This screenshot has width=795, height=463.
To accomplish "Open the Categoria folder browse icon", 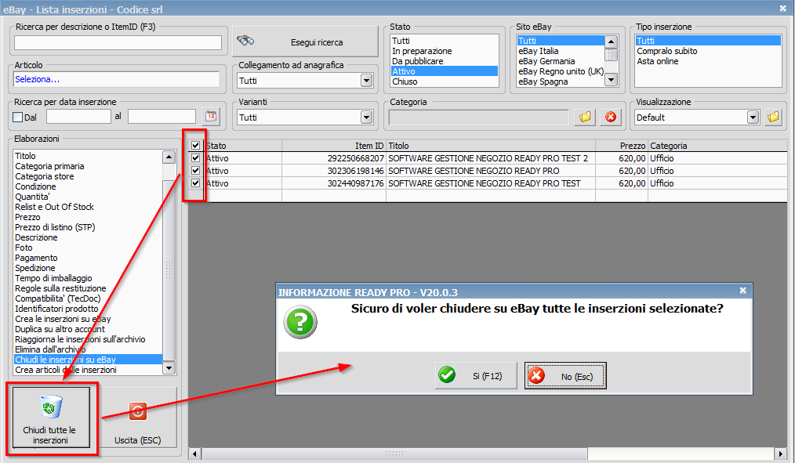I will coord(585,117).
